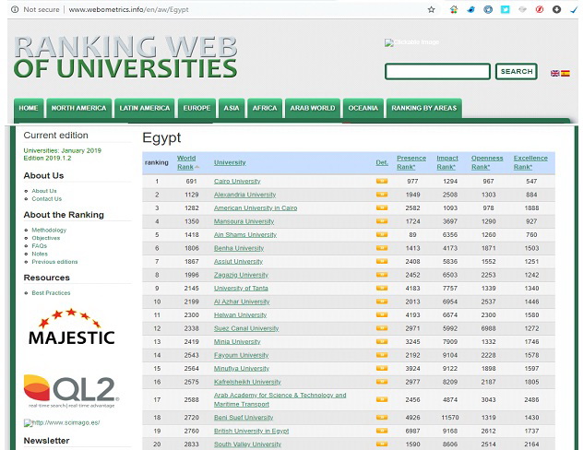Viewport: 583px width, 450px height.
Task: Open the Notes link in sidebar
Action: [x=40, y=254]
